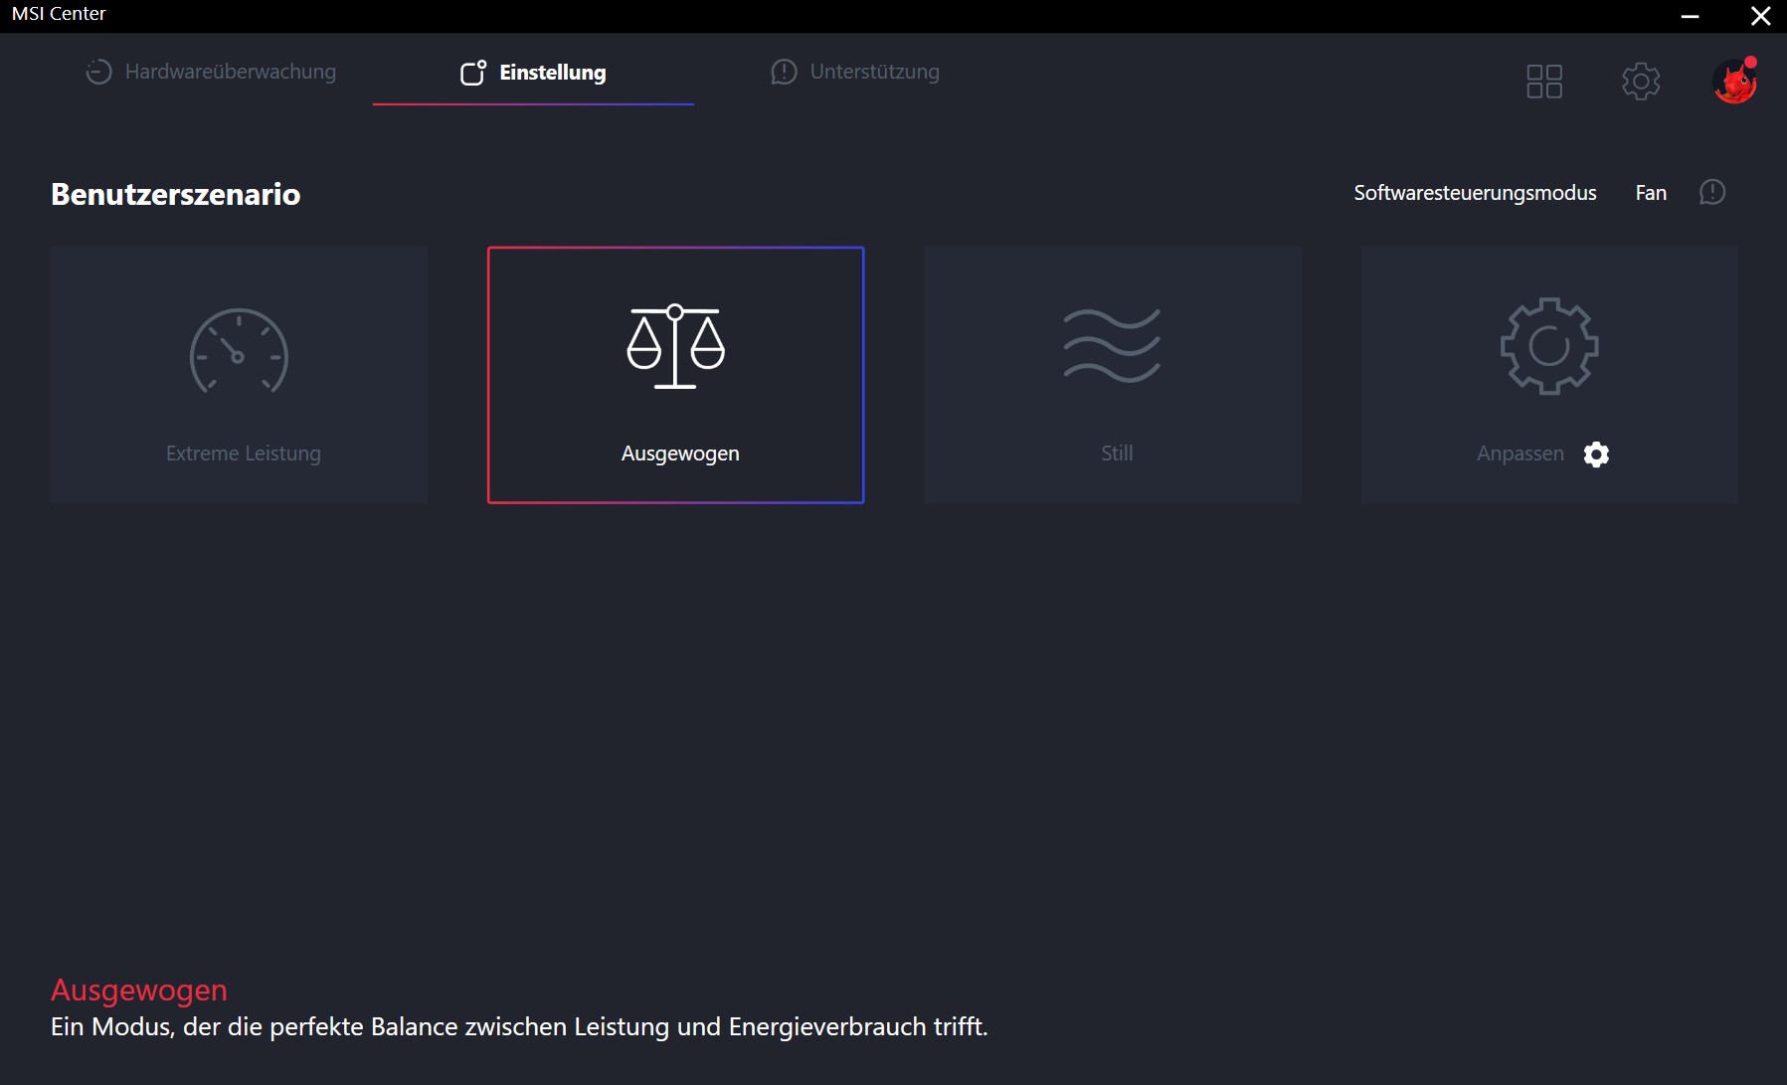
Task: Click the wave icon in the Still card
Action: [1112, 346]
